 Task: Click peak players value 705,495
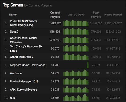click(x=96, y=40)
